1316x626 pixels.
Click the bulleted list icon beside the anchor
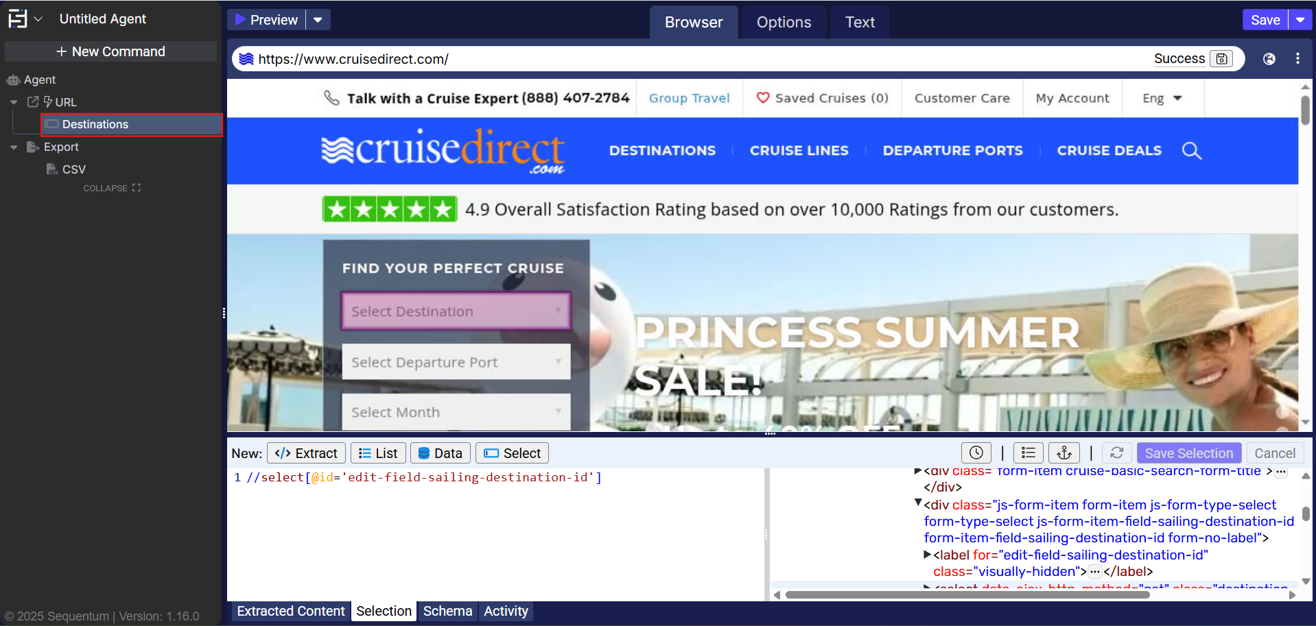click(x=1028, y=453)
